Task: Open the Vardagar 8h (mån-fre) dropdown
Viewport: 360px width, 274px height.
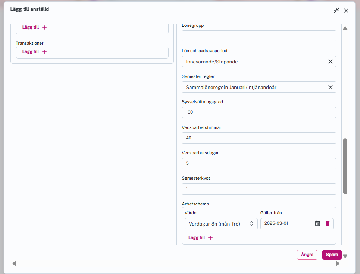Action: click(221, 224)
